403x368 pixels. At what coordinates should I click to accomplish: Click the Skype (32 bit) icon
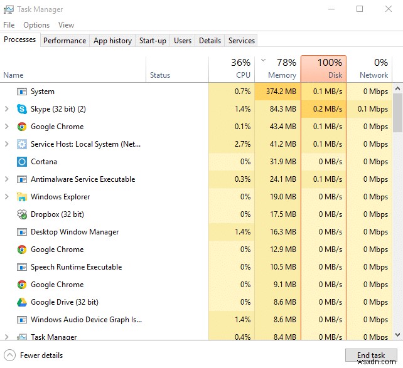(x=22, y=109)
